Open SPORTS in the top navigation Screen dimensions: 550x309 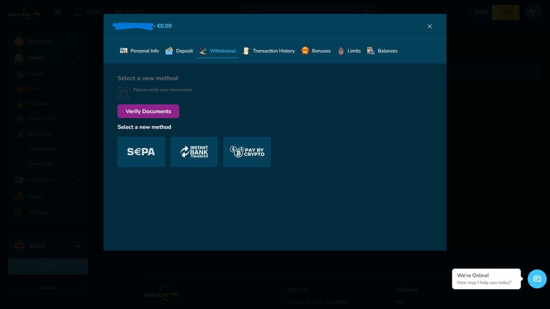coord(130,12)
